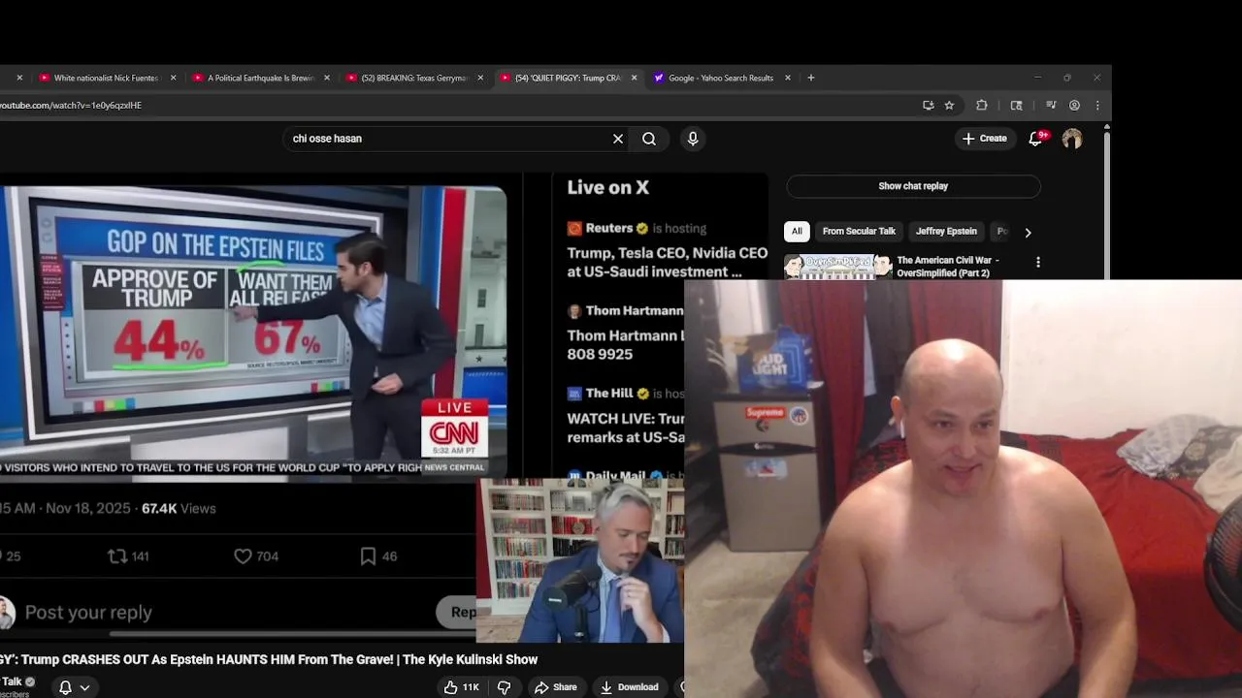This screenshot has height=698, width=1242.
Task: Open the browser extensions puzzle icon
Action: tap(982, 105)
